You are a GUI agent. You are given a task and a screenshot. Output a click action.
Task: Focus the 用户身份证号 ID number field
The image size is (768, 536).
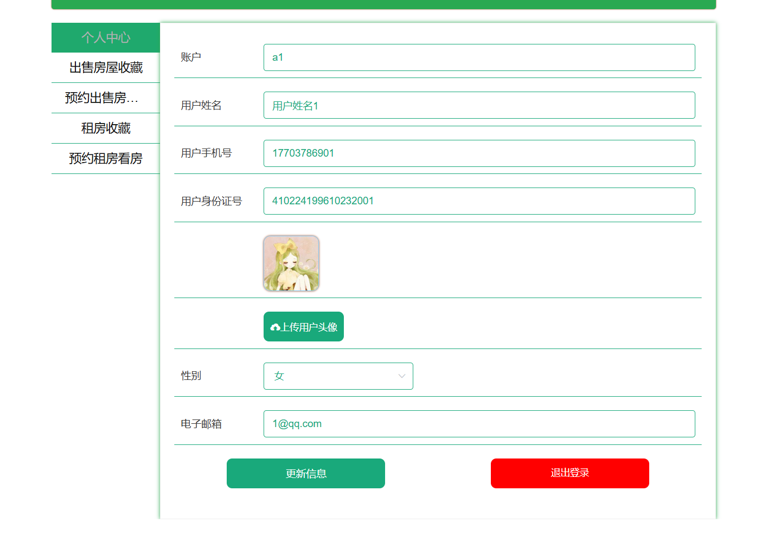479,201
